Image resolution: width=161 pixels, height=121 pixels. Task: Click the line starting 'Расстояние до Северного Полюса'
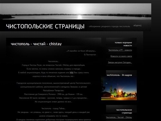(x=53, y=94)
